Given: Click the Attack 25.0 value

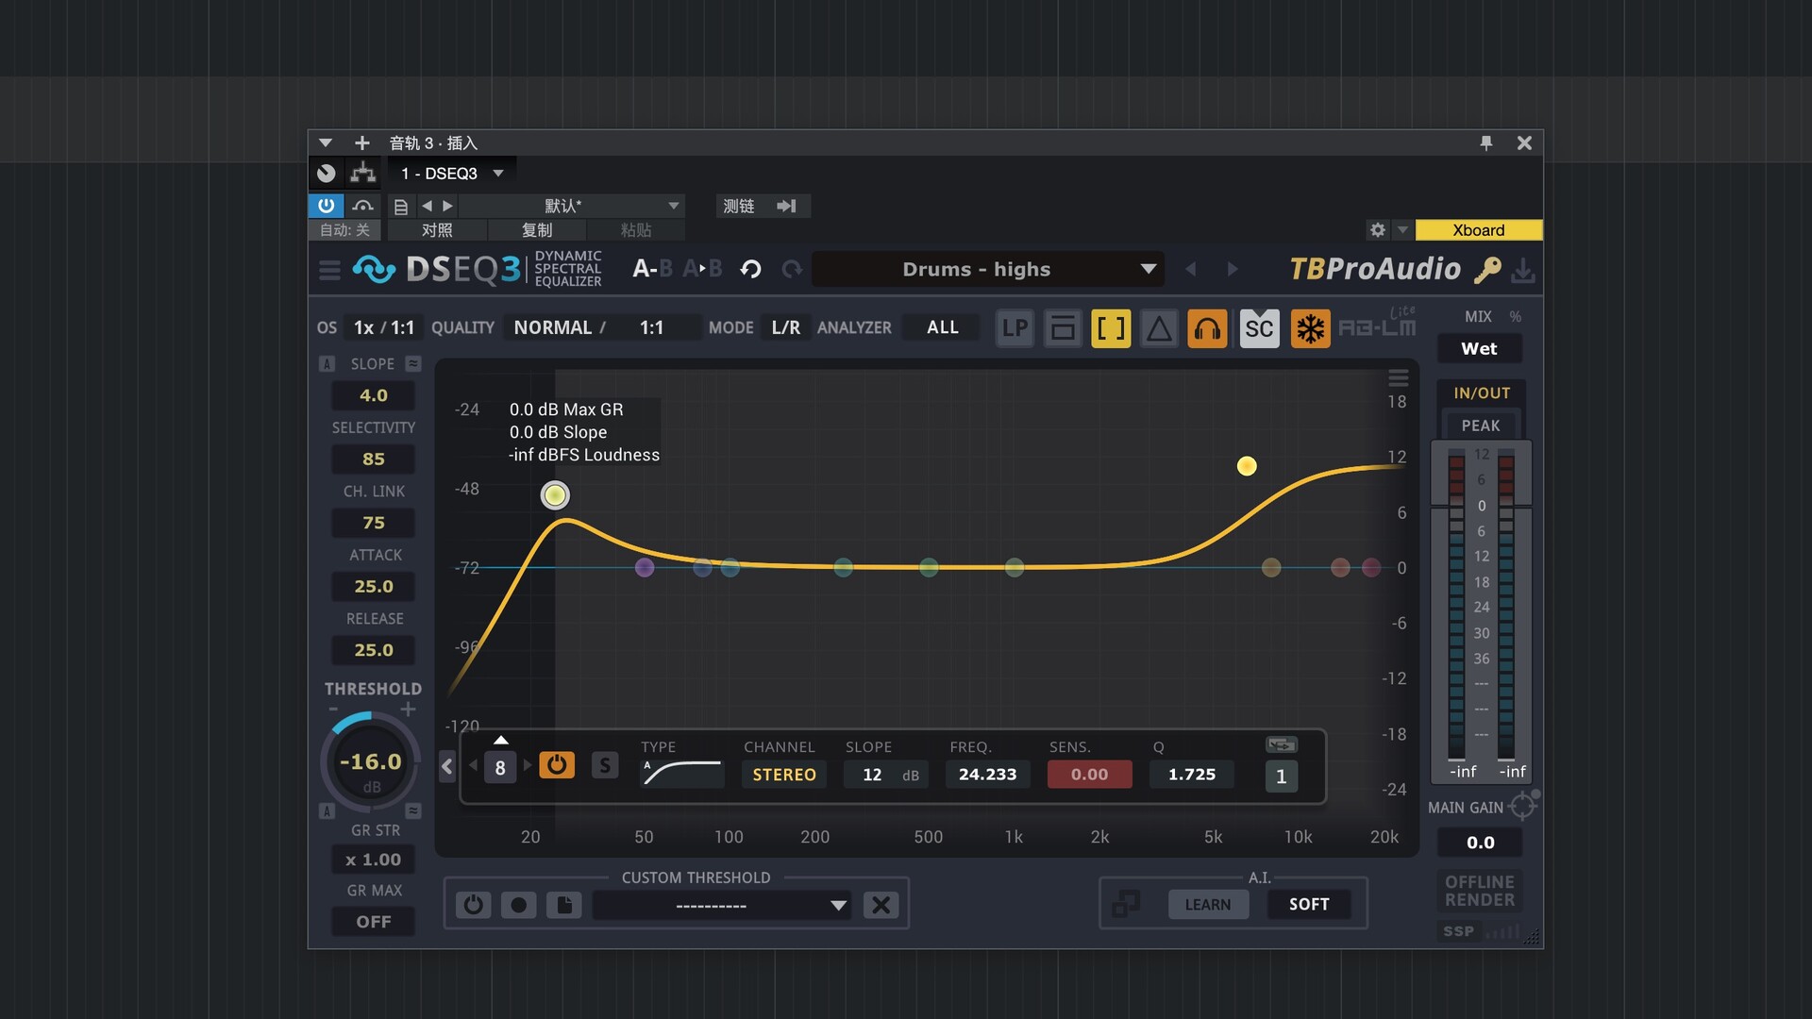Looking at the screenshot, I should pos(374,587).
